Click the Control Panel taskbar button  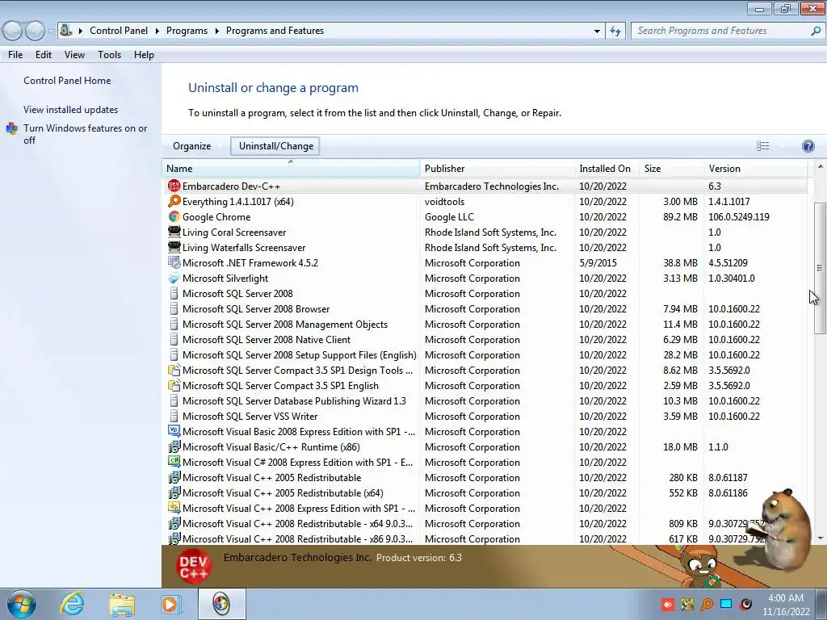pos(221,604)
